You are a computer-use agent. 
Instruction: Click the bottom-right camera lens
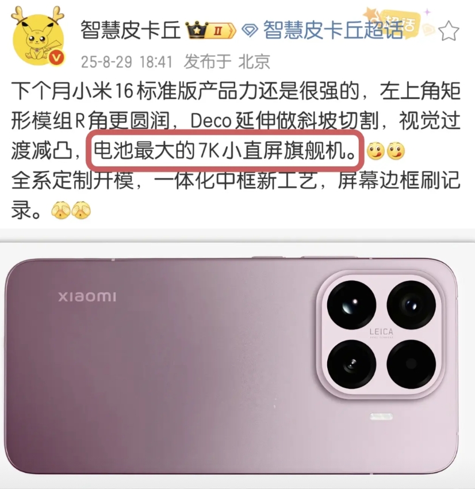pyautogui.click(x=411, y=364)
